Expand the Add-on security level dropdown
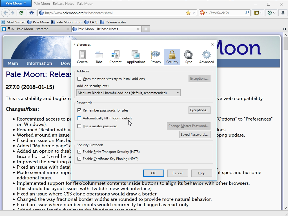The width and height of the screenshot is (288, 216). click(129, 93)
